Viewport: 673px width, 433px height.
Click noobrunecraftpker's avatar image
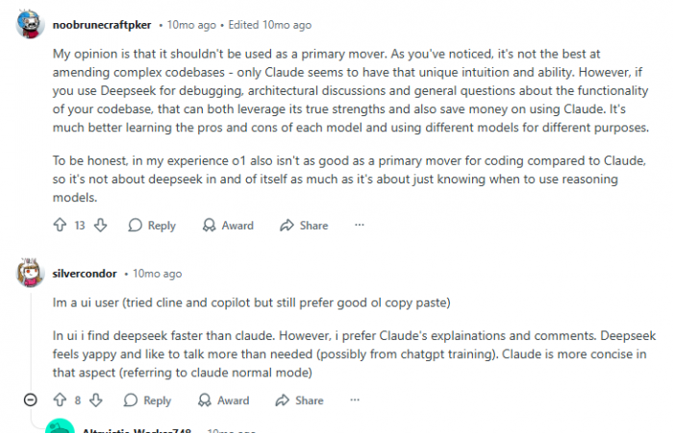point(31,23)
